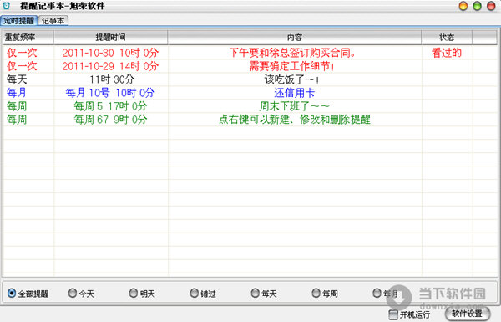Click the red close window button
The height and width of the screenshot is (322, 501).
coord(491,6)
